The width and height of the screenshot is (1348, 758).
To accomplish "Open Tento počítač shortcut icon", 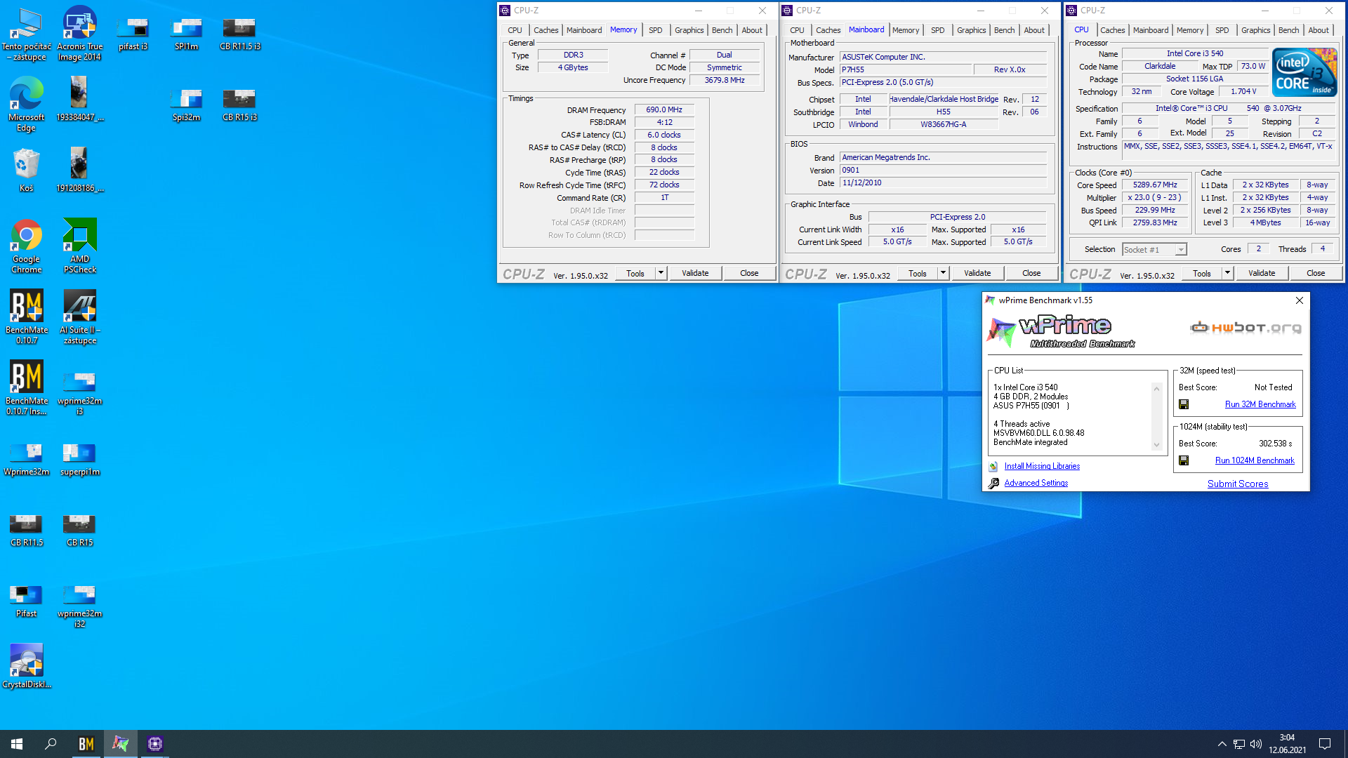I will click(x=26, y=33).
